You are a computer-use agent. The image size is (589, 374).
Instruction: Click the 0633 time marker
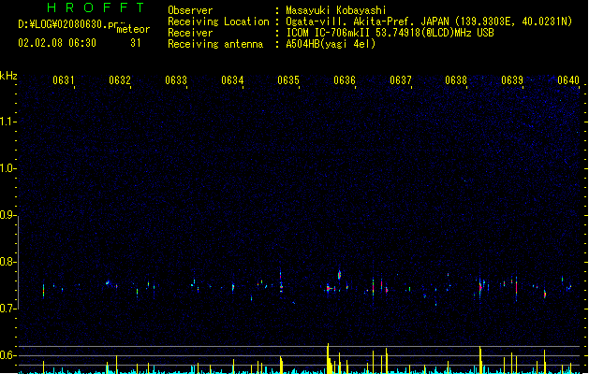(176, 80)
